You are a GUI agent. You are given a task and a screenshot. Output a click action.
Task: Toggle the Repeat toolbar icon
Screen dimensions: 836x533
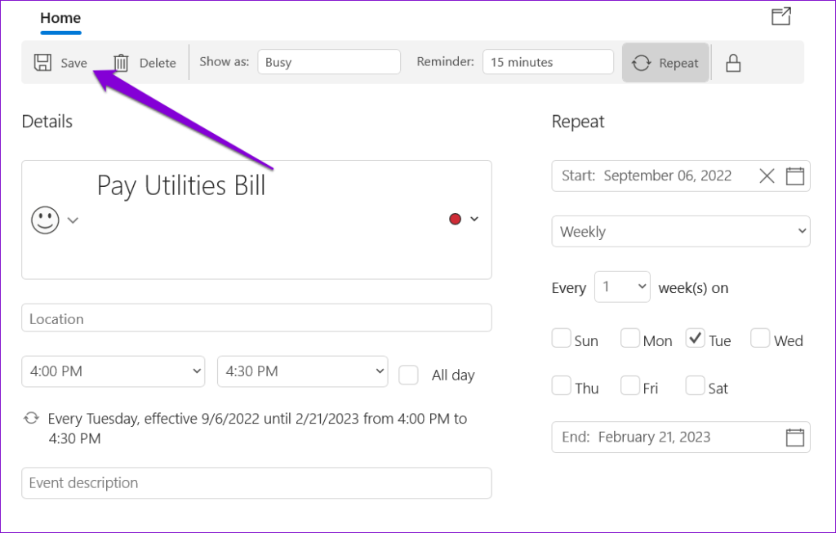665,62
